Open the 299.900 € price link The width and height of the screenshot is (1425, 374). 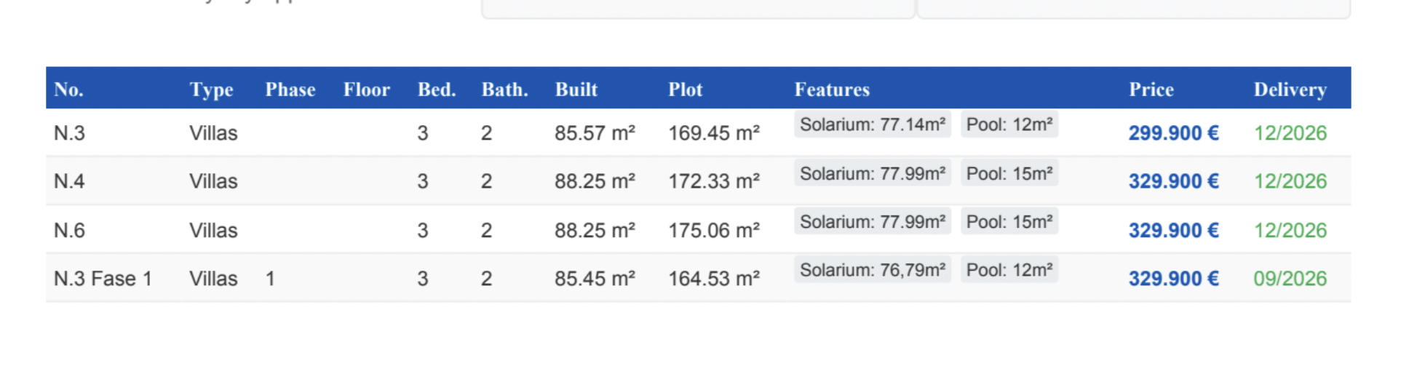pyautogui.click(x=1173, y=133)
